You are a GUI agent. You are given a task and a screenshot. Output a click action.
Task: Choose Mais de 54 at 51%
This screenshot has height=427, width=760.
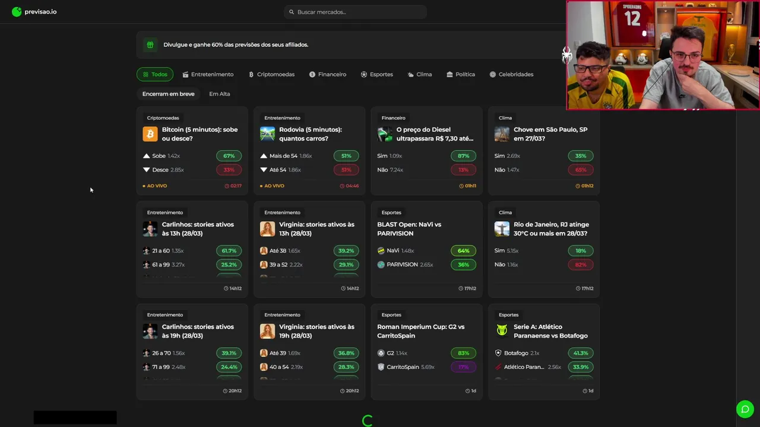(x=346, y=156)
